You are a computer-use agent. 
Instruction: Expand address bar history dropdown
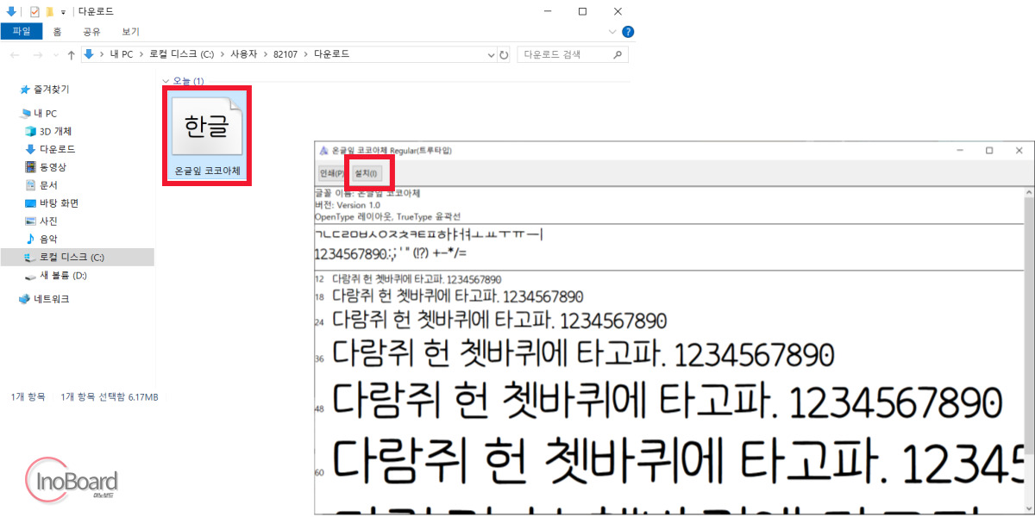(492, 54)
